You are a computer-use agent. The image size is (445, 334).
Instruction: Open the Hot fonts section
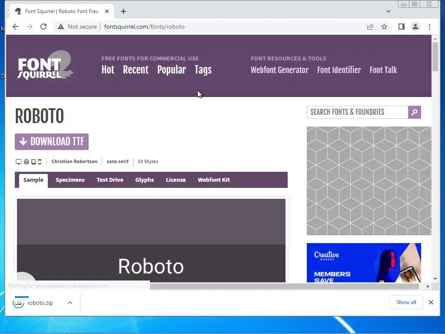coord(108,70)
